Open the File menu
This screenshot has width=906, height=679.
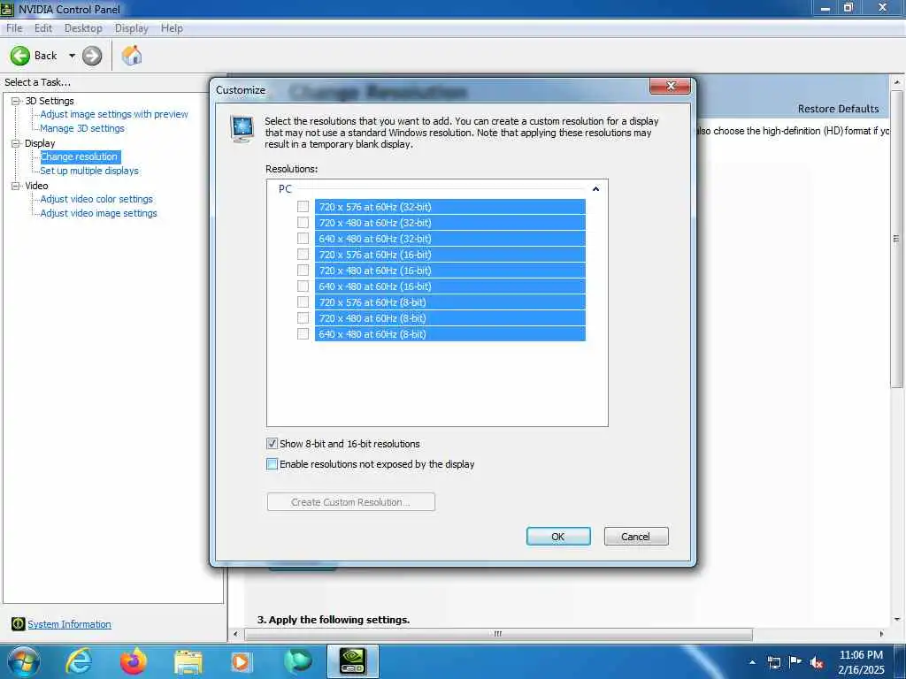14,27
